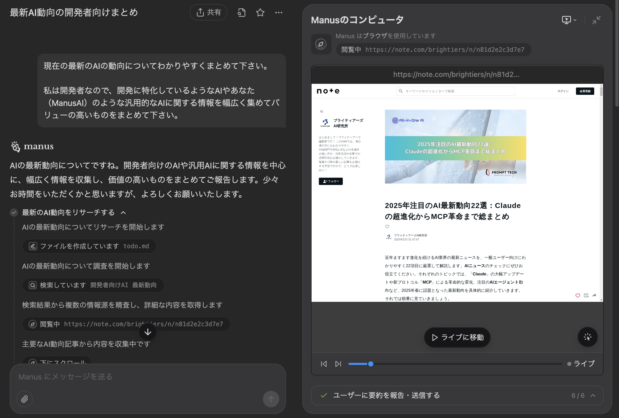
Task: Star this conversation as a favorite
Action: (260, 12)
